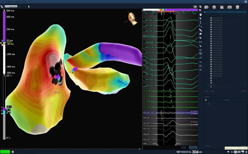The height and width of the screenshot is (154, 248).
Task: Select the magnifier zoom tool
Action: click(x=200, y=10)
